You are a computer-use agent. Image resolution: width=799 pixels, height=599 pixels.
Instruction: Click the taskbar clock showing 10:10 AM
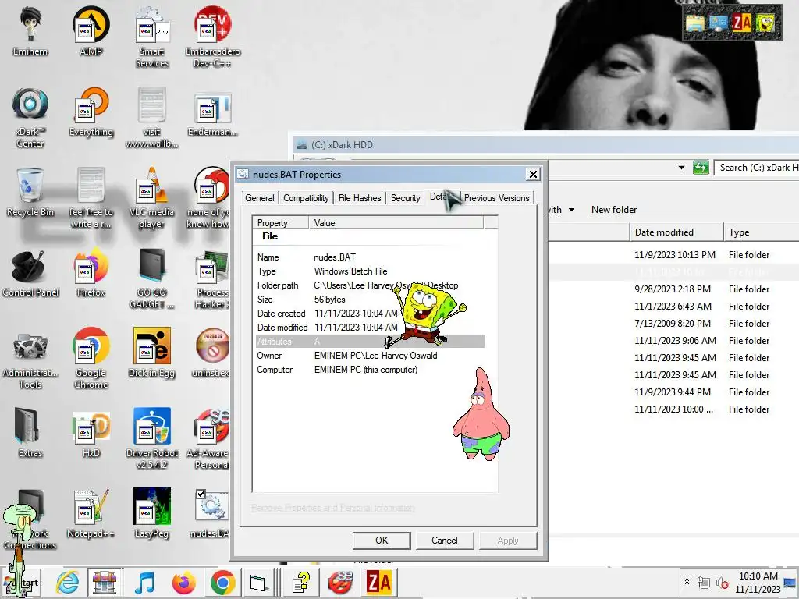tap(758, 583)
